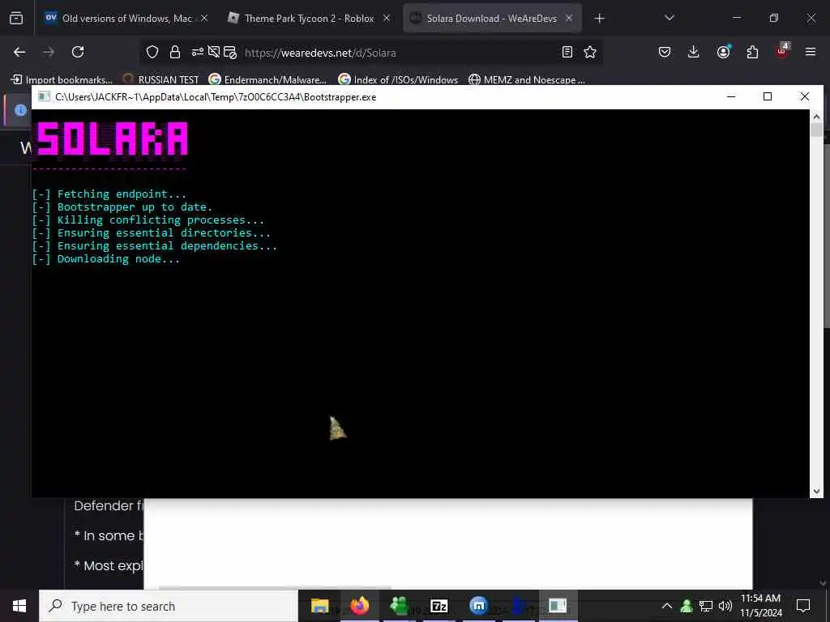Open Endermanch/Malware bookmark

click(267, 80)
